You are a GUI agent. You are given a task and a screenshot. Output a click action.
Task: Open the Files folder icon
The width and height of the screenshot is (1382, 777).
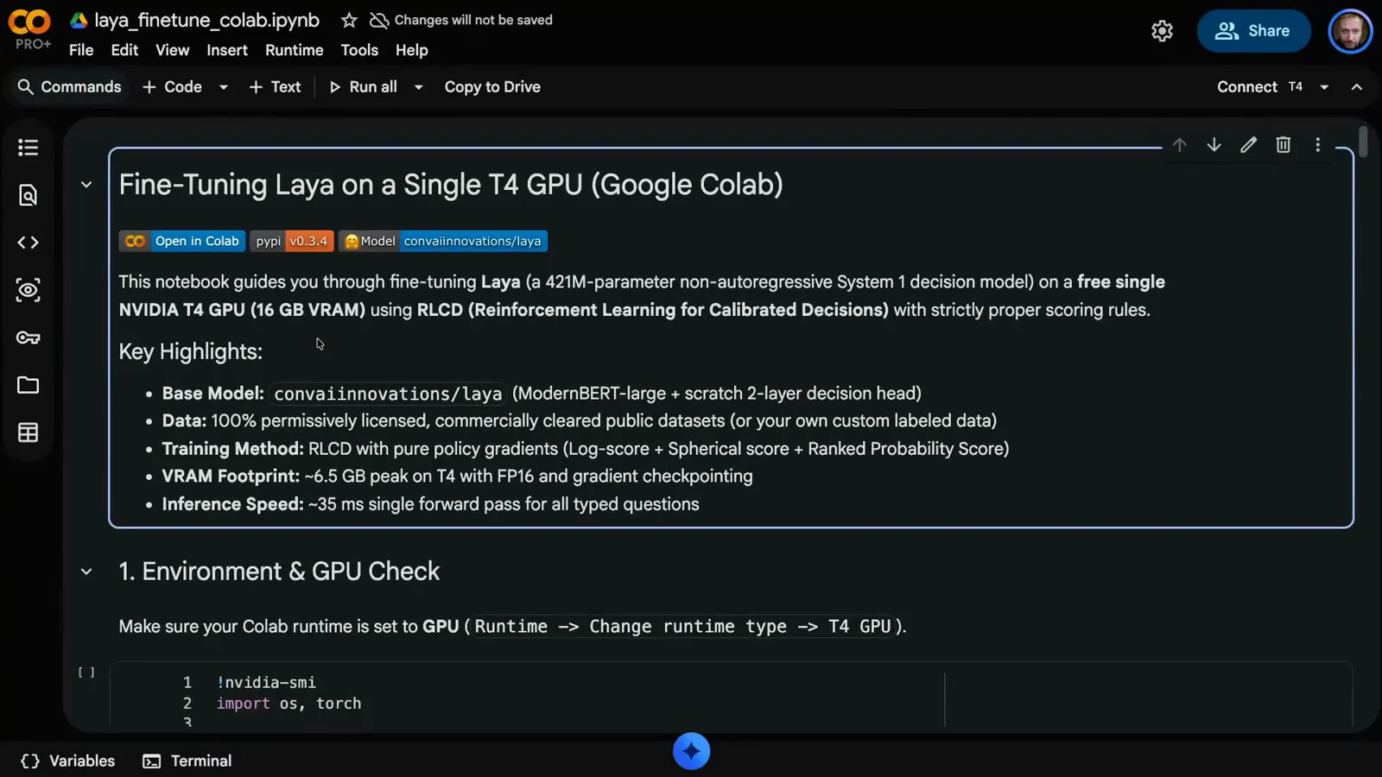pyautogui.click(x=28, y=385)
